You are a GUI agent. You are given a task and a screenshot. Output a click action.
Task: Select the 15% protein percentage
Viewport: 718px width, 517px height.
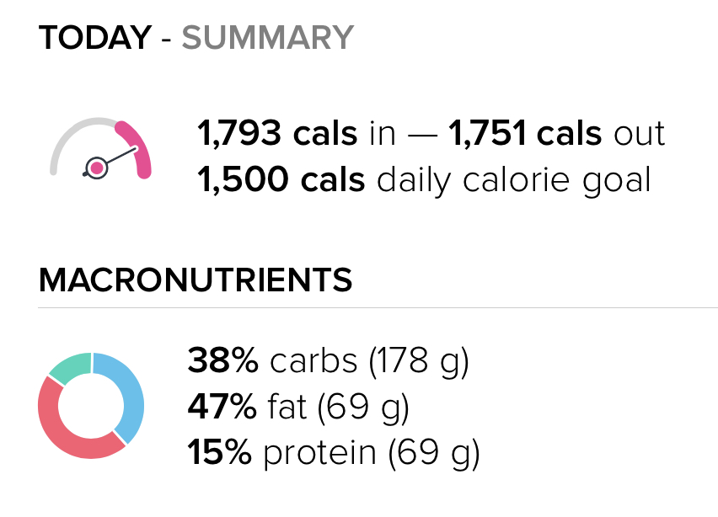tap(219, 453)
